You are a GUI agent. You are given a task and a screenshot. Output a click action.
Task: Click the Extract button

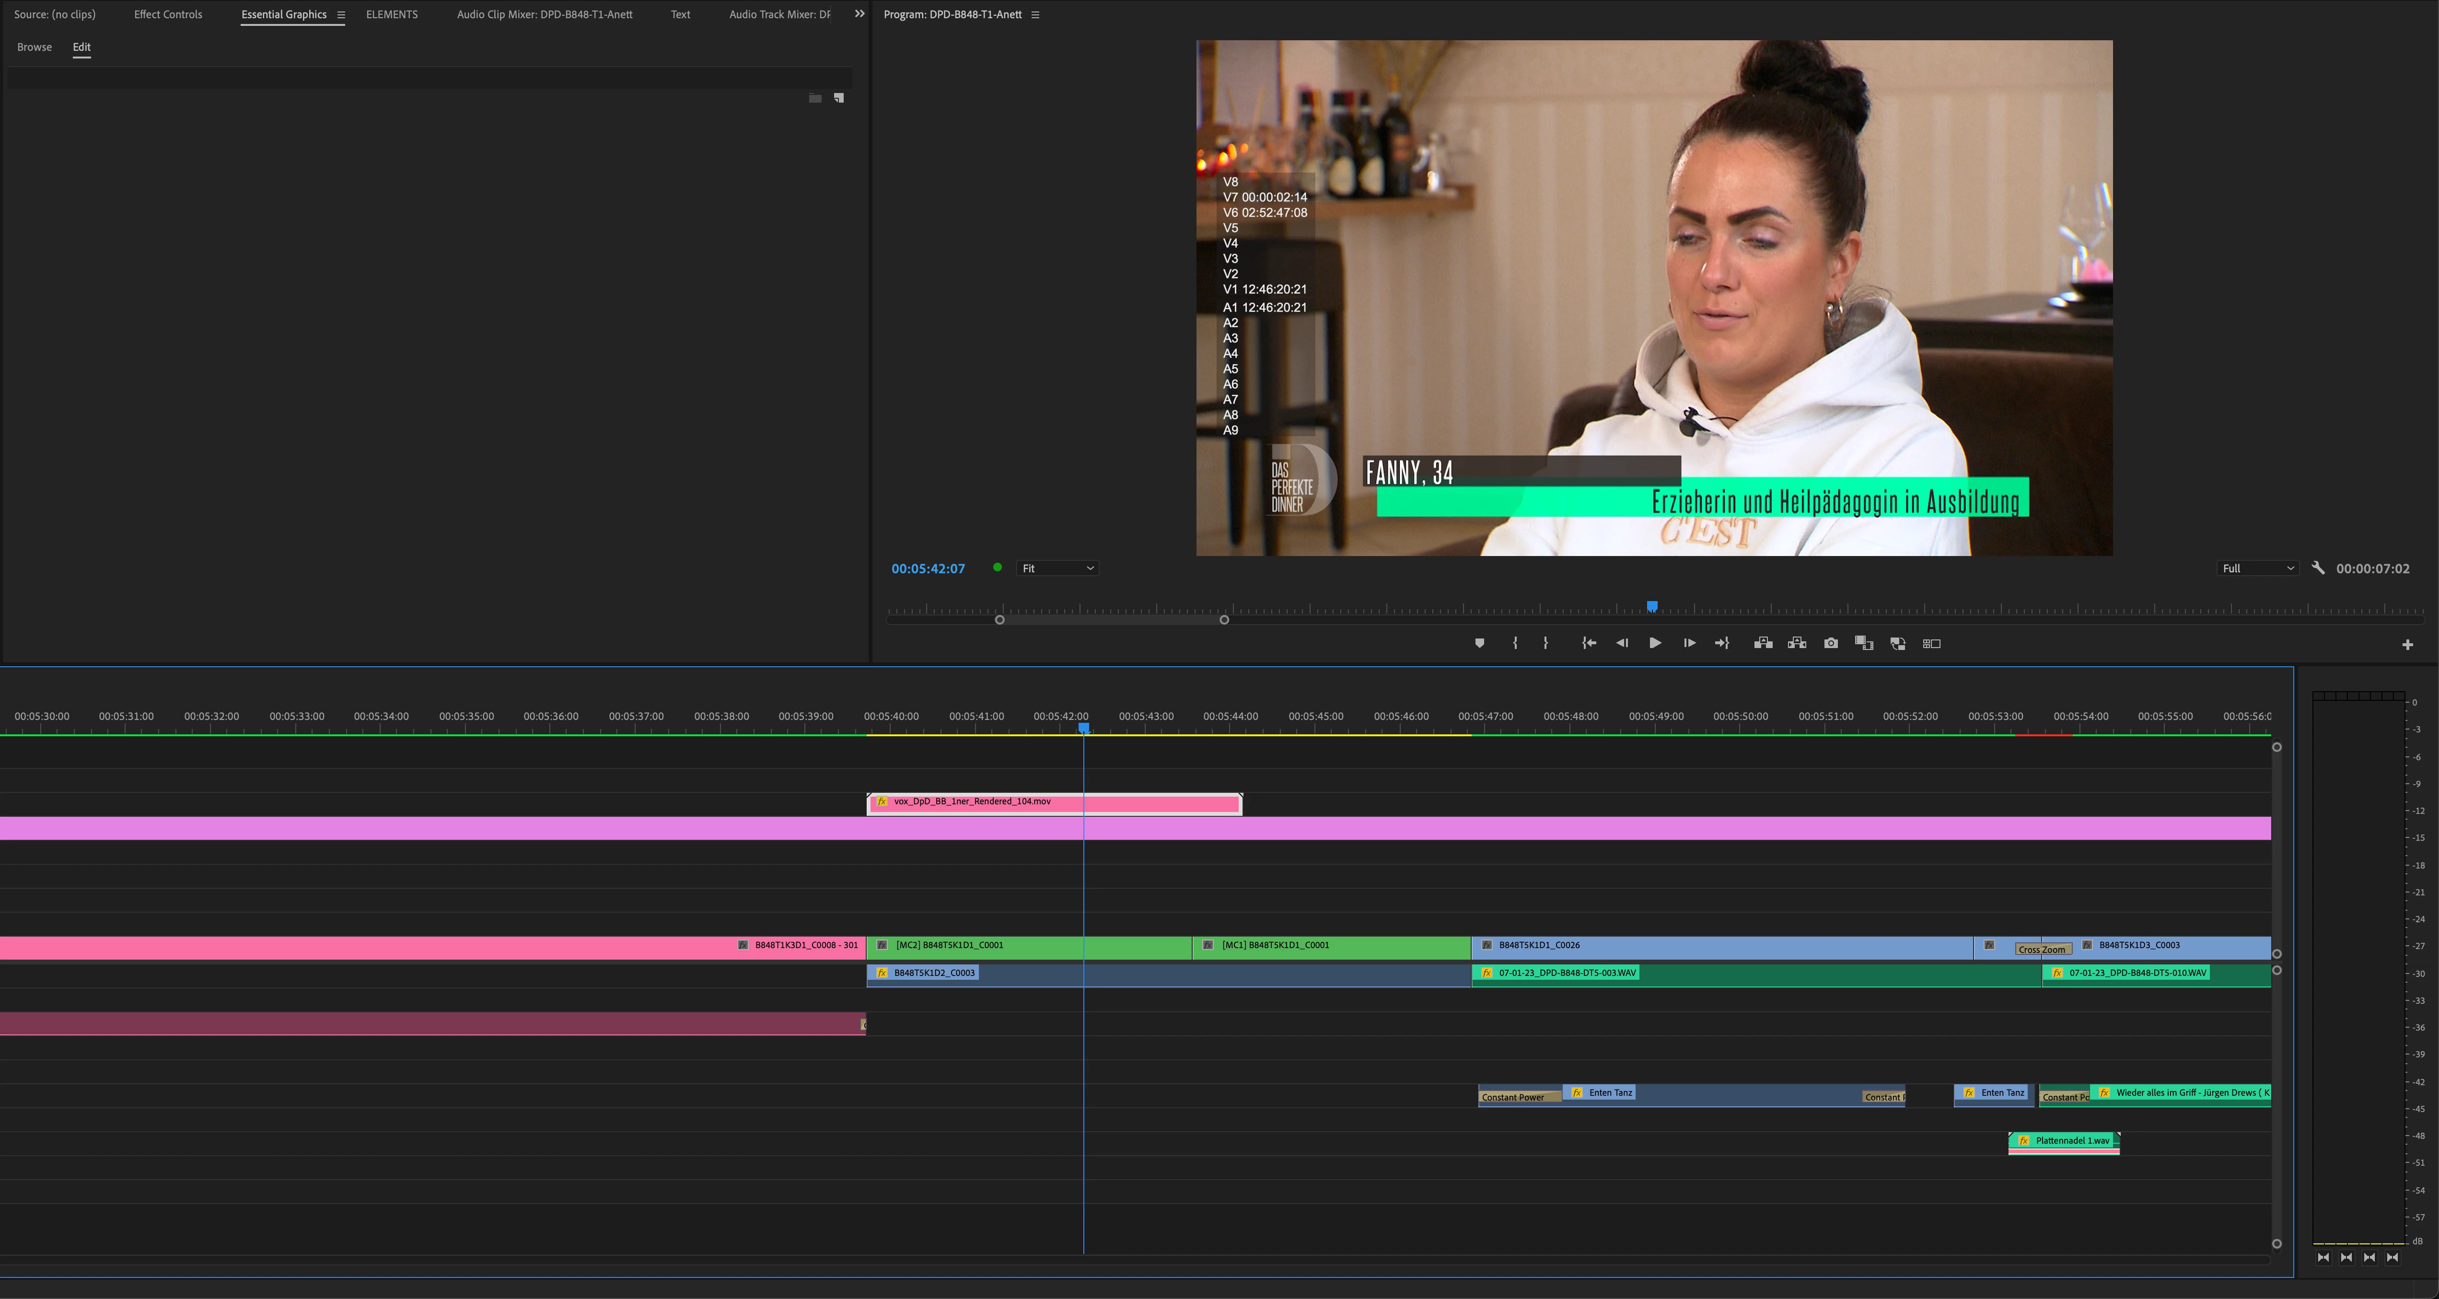click(x=1796, y=644)
